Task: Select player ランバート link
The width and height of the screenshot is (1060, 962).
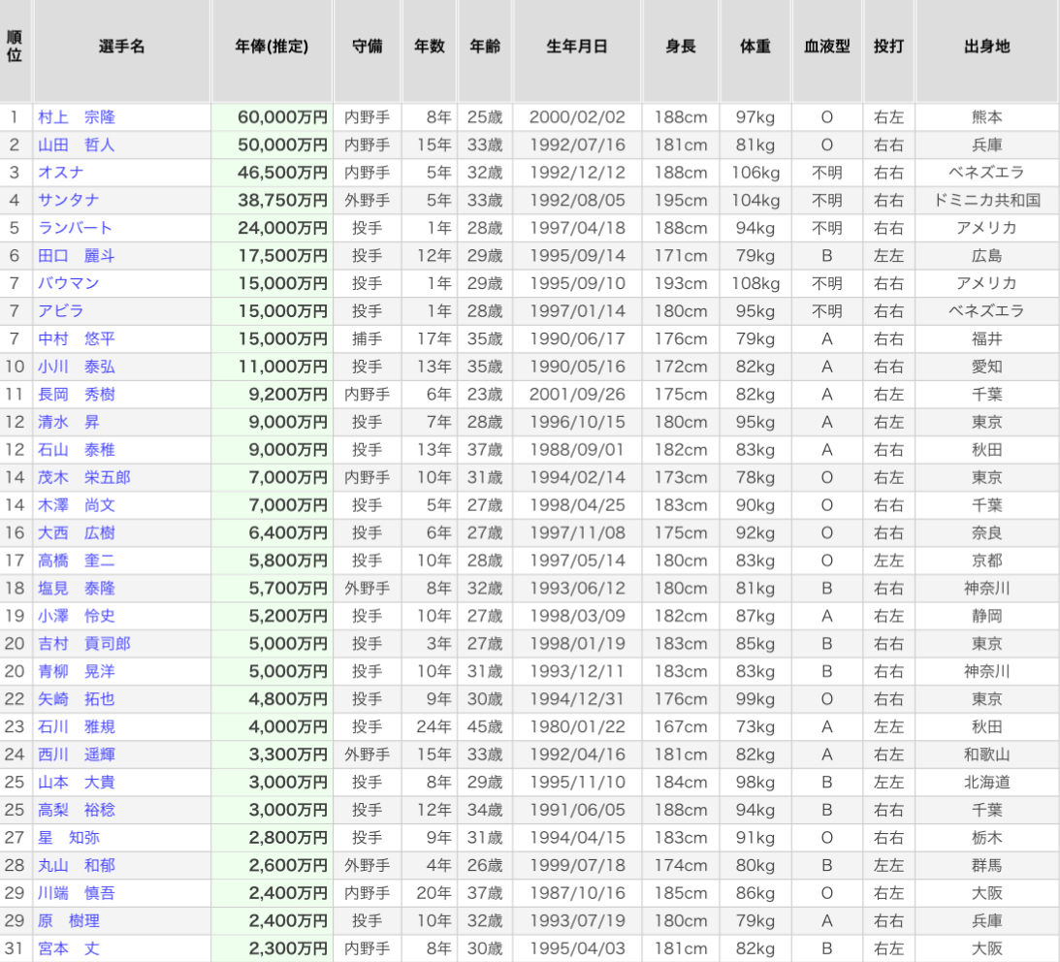Action: (x=76, y=228)
